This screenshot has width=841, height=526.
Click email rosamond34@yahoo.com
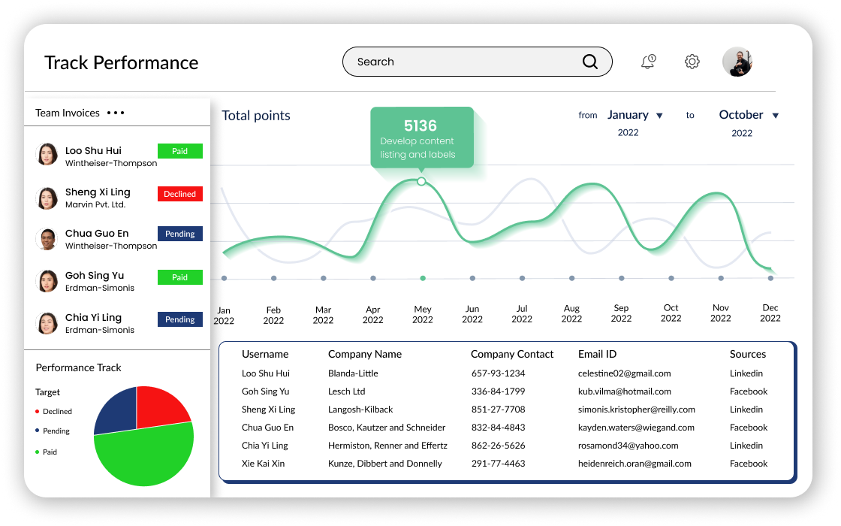coord(628,446)
